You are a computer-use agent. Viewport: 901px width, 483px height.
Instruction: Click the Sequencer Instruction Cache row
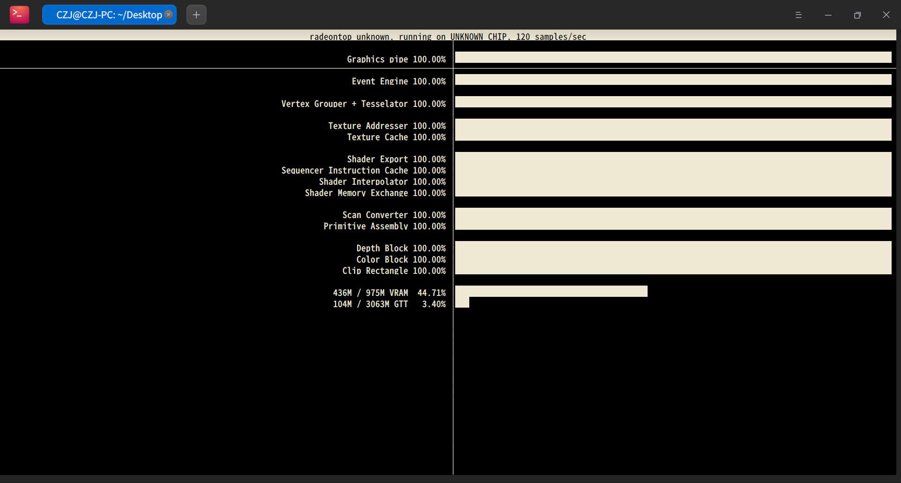click(x=363, y=170)
